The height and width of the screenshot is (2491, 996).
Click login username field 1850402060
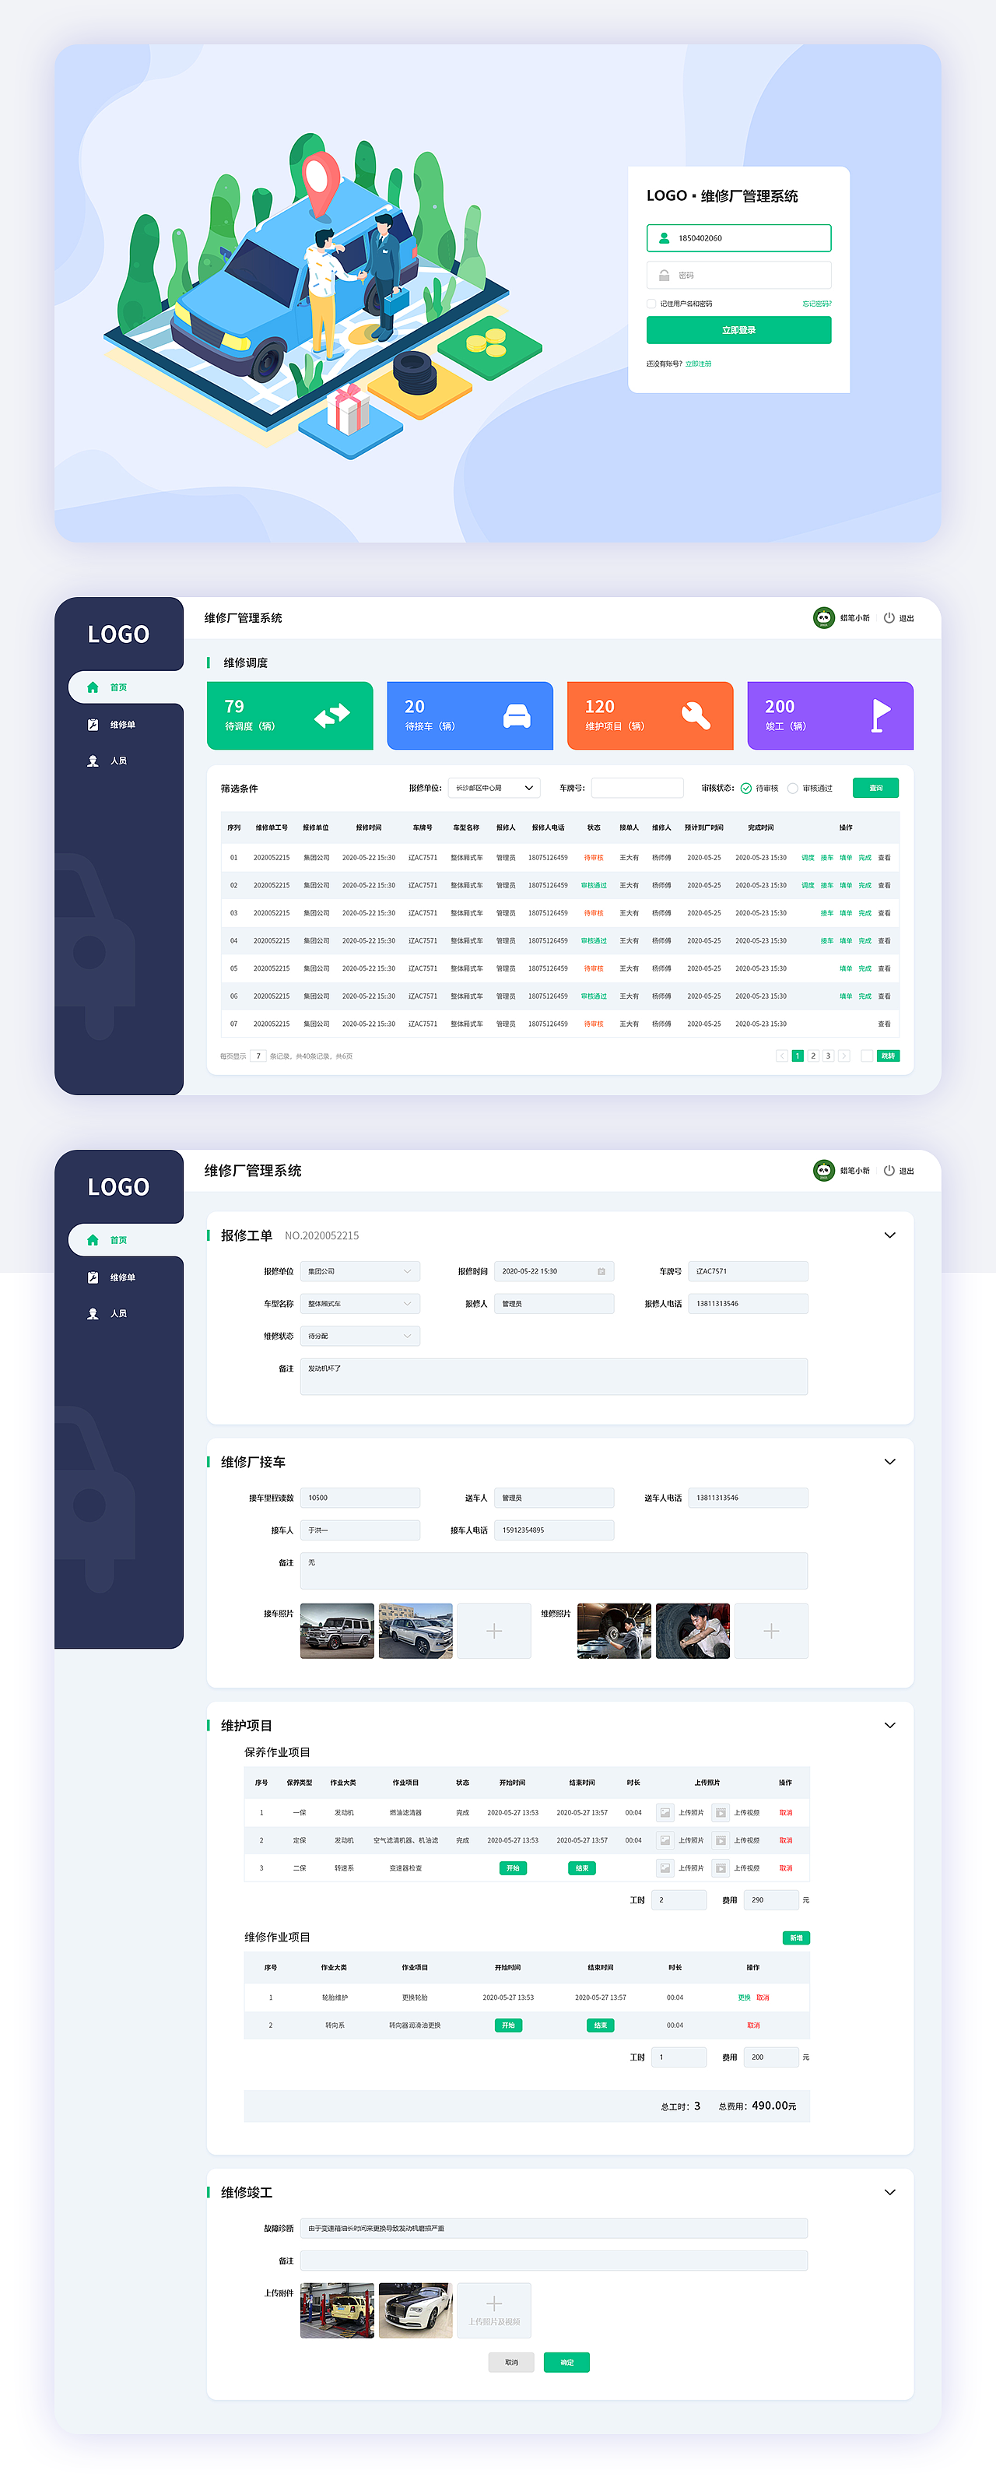(x=738, y=238)
